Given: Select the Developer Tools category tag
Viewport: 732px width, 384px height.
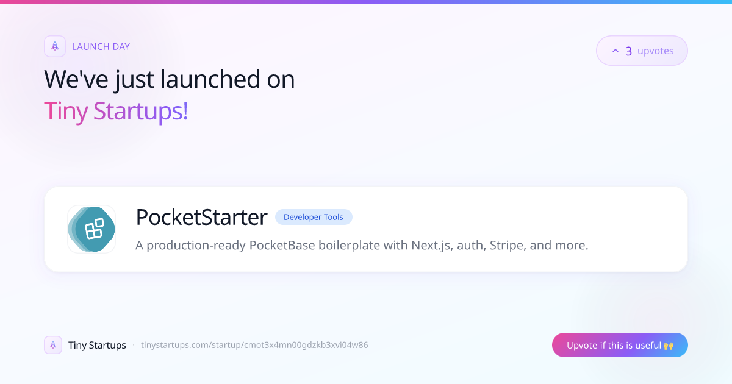Looking at the screenshot, I should (x=314, y=217).
